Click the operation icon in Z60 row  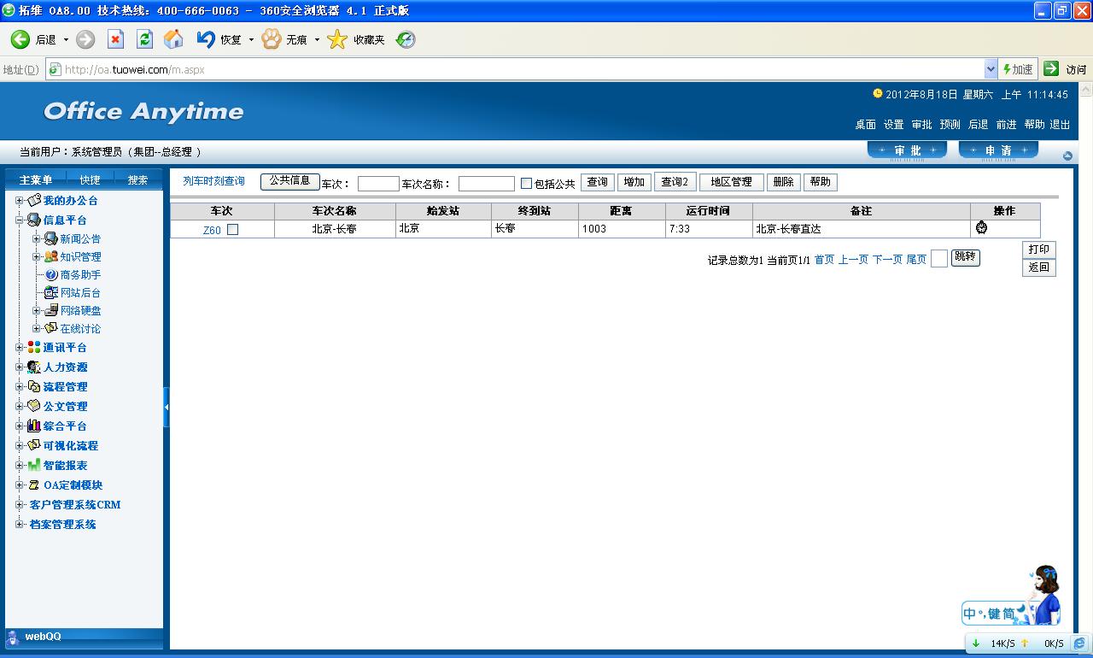click(981, 228)
